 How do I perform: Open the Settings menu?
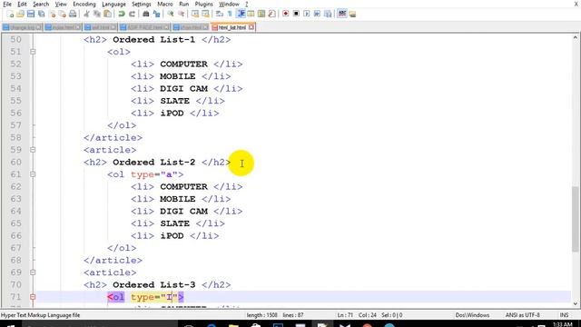click(x=142, y=4)
